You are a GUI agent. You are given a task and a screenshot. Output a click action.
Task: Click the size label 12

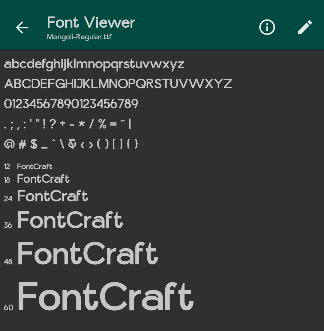[x=7, y=167]
